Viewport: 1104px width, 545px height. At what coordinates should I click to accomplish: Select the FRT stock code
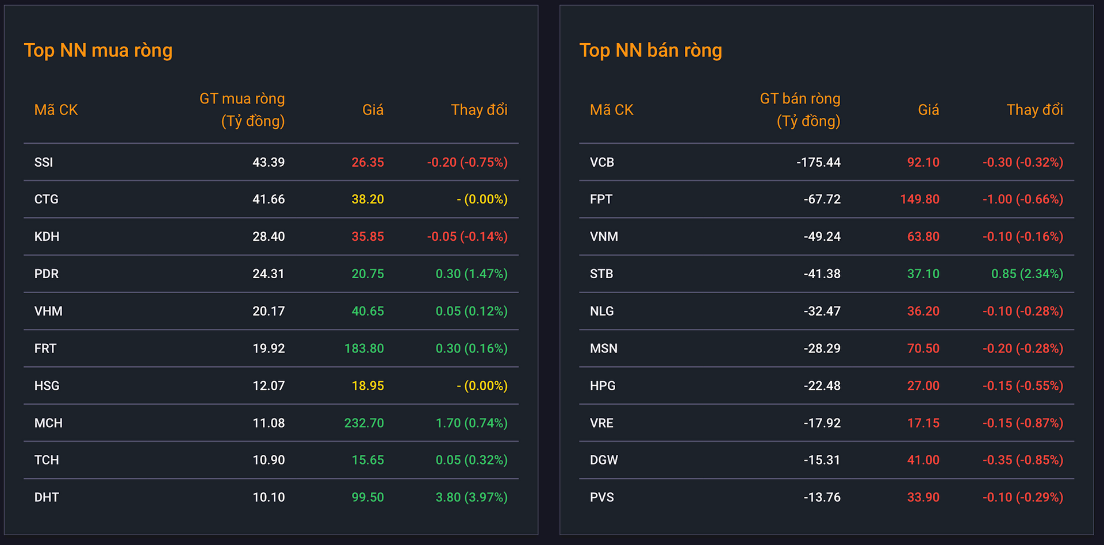[45, 348]
